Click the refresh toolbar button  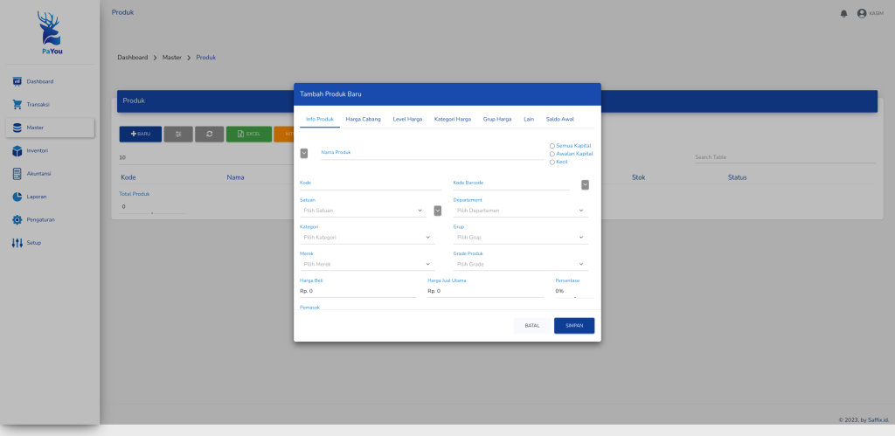point(210,134)
